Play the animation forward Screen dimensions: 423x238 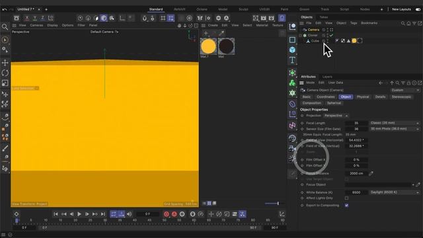tap(79, 214)
